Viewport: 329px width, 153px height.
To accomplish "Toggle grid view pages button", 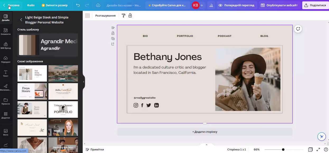I will coord(311,149).
